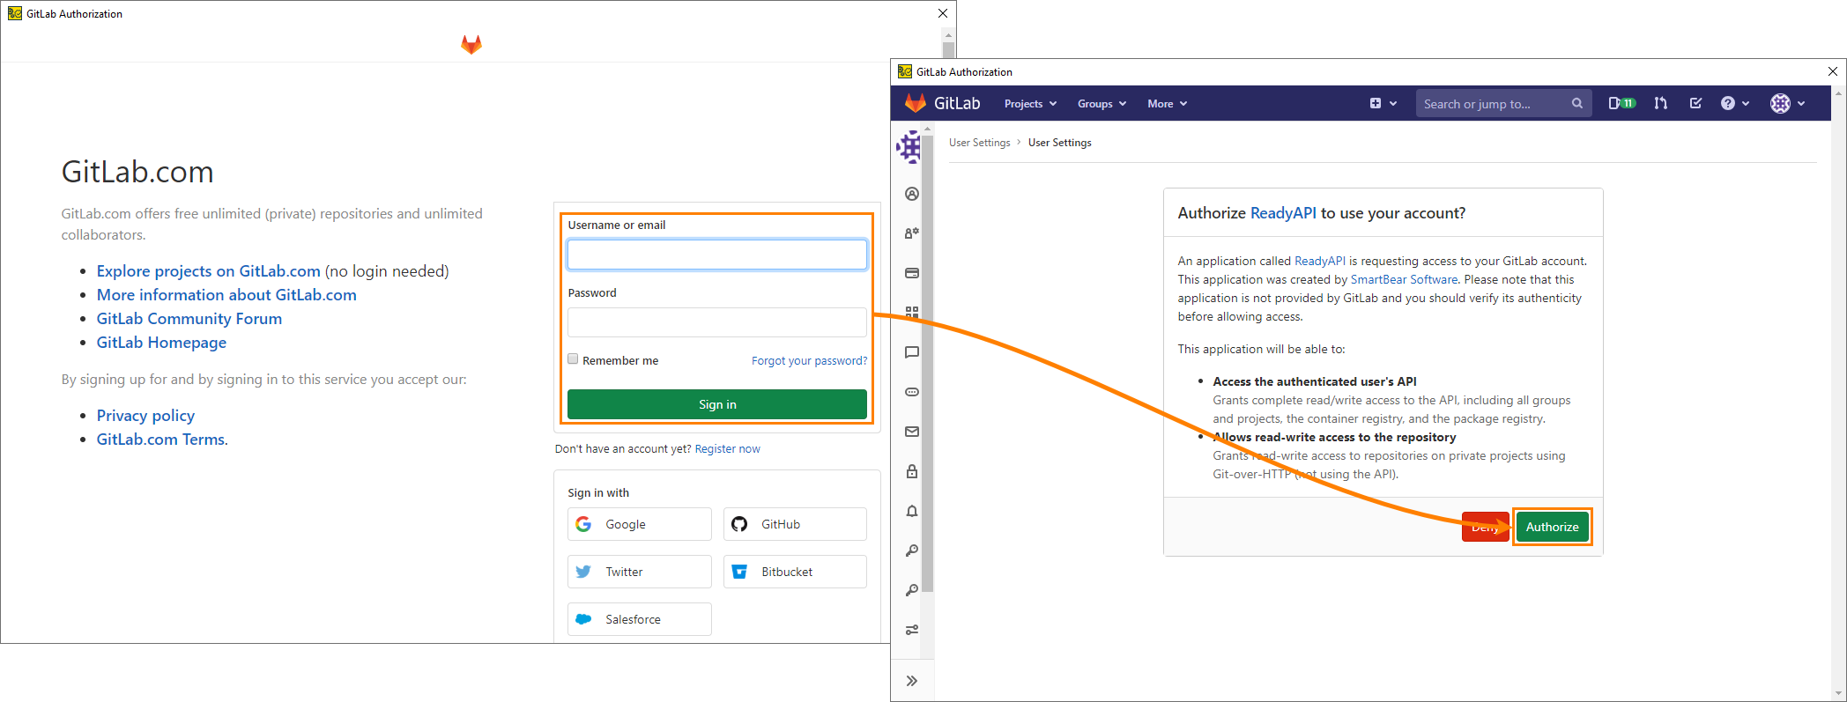Image resolution: width=1847 pixels, height=702 pixels.
Task: Open the user avatar dropdown in the header
Action: tap(1787, 103)
